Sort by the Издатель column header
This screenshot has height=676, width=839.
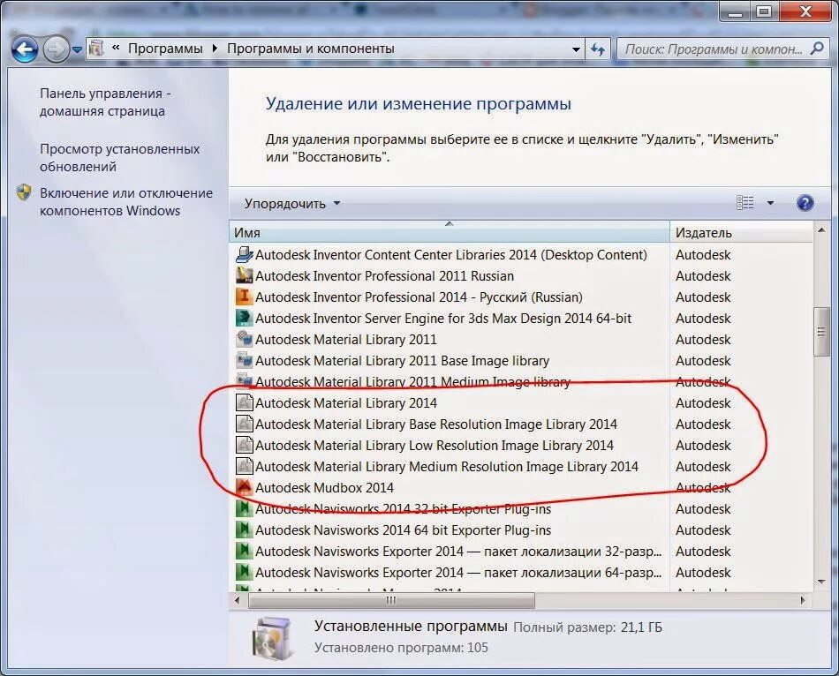tap(741, 232)
